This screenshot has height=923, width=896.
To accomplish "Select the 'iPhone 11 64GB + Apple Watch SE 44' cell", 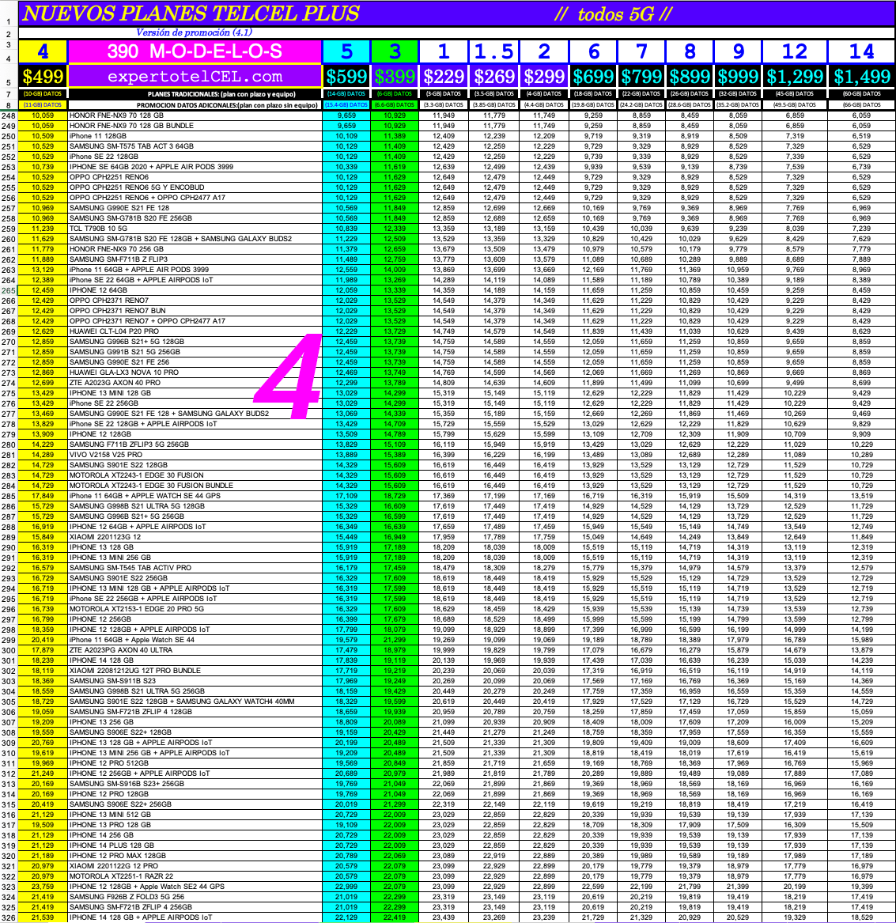I will click(195, 640).
